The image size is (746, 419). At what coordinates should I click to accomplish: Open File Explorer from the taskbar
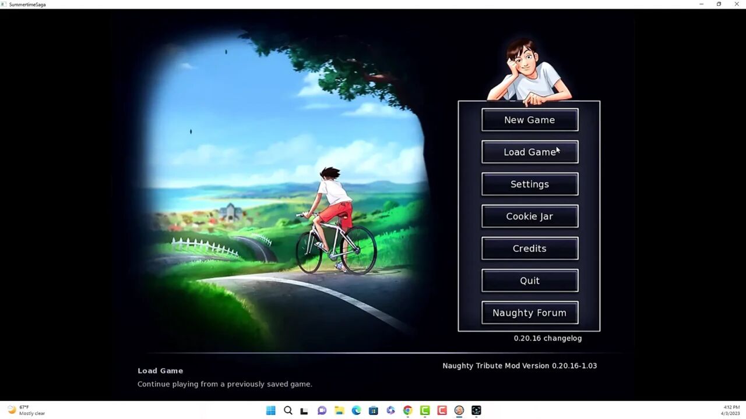click(x=339, y=410)
